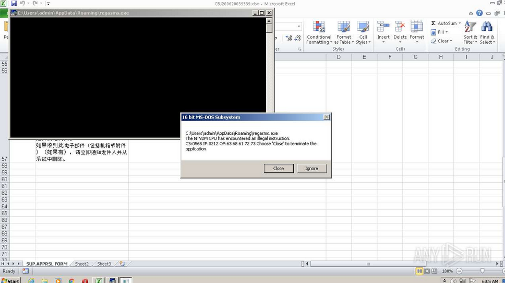
Task: Open the Format cells icon
Action: click(x=417, y=27)
